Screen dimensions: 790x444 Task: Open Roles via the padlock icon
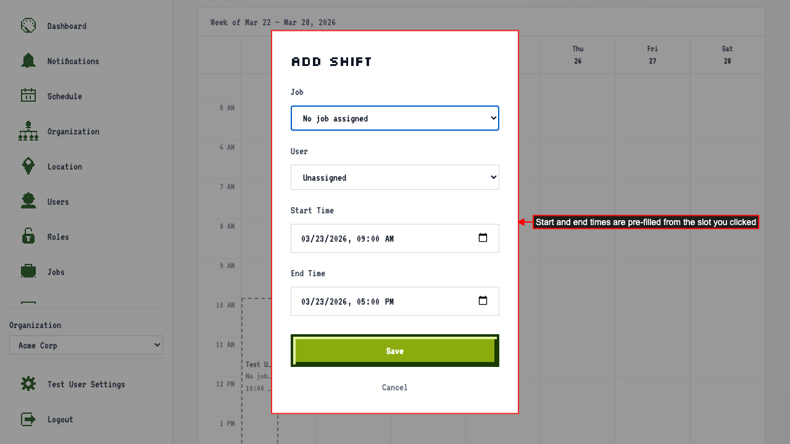[28, 236]
